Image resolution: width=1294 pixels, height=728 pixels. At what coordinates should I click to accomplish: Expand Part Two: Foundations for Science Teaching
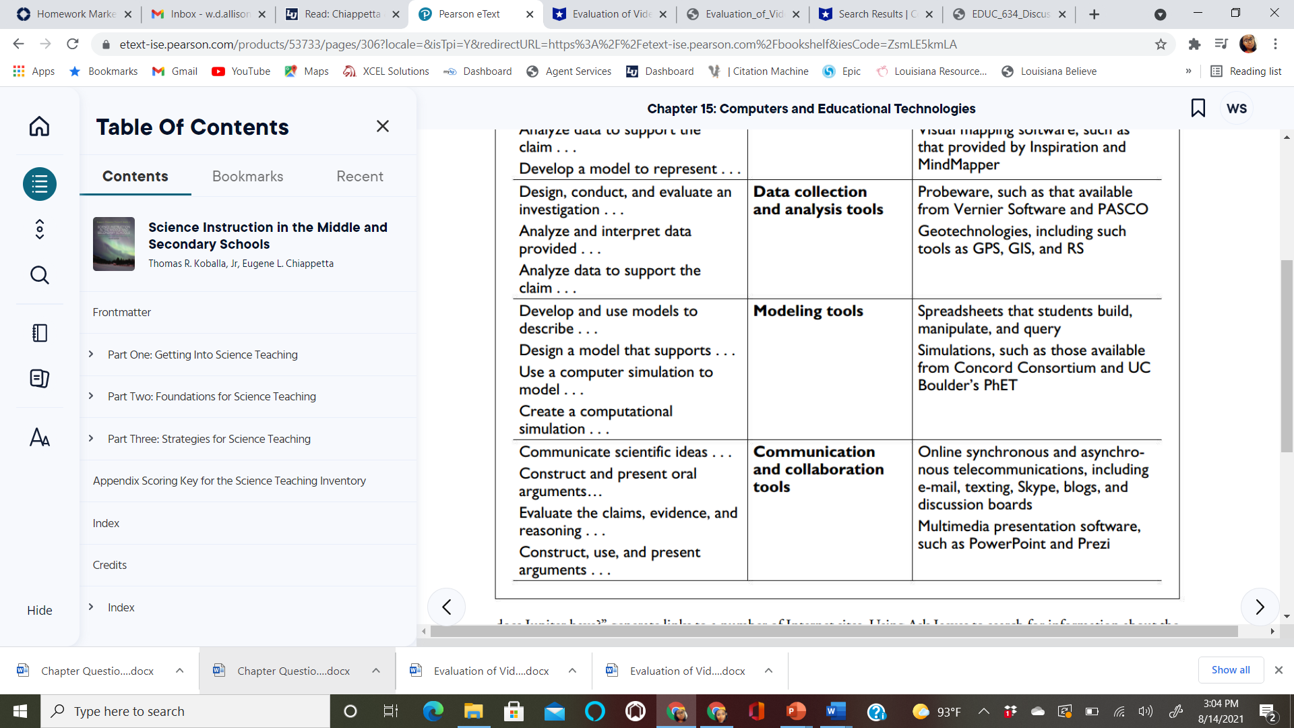(91, 396)
